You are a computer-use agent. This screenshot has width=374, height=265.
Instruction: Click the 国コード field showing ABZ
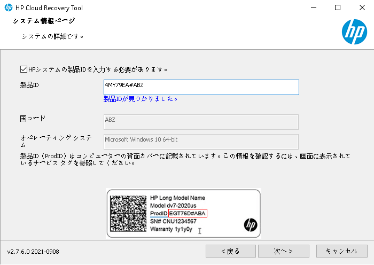pos(201,122)
